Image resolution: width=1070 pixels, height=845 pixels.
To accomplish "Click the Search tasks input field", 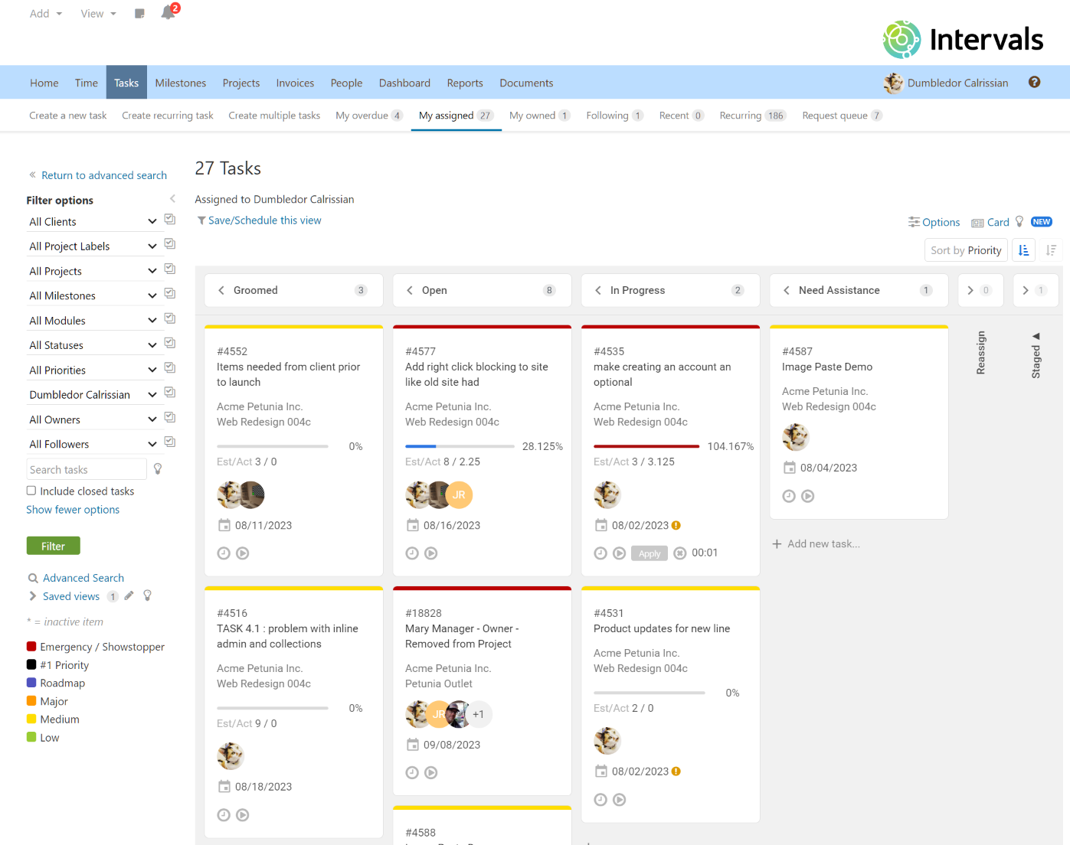I will coord(86,468).
